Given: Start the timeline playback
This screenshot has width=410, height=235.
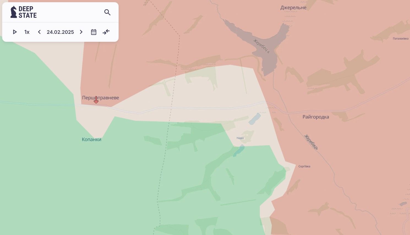Looking at the screenshot, I should click(x=15, y=32).
